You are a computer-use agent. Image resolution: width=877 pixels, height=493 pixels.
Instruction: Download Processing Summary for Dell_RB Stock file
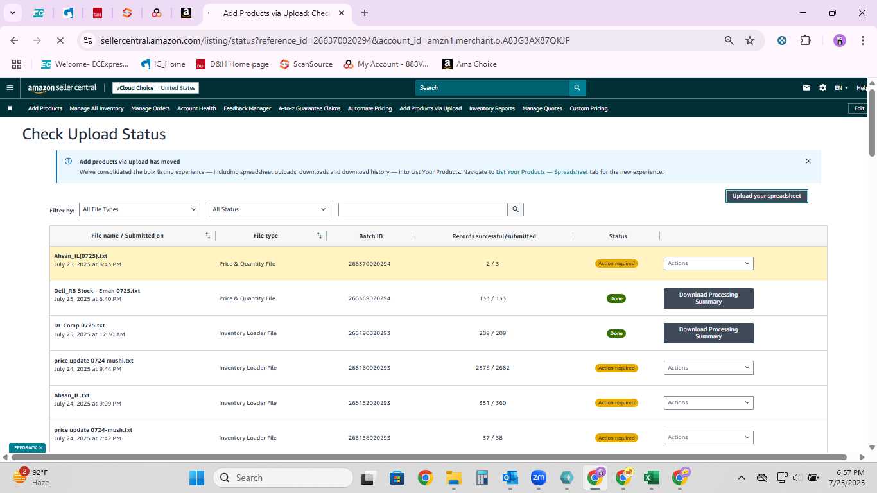pos(708,298)
